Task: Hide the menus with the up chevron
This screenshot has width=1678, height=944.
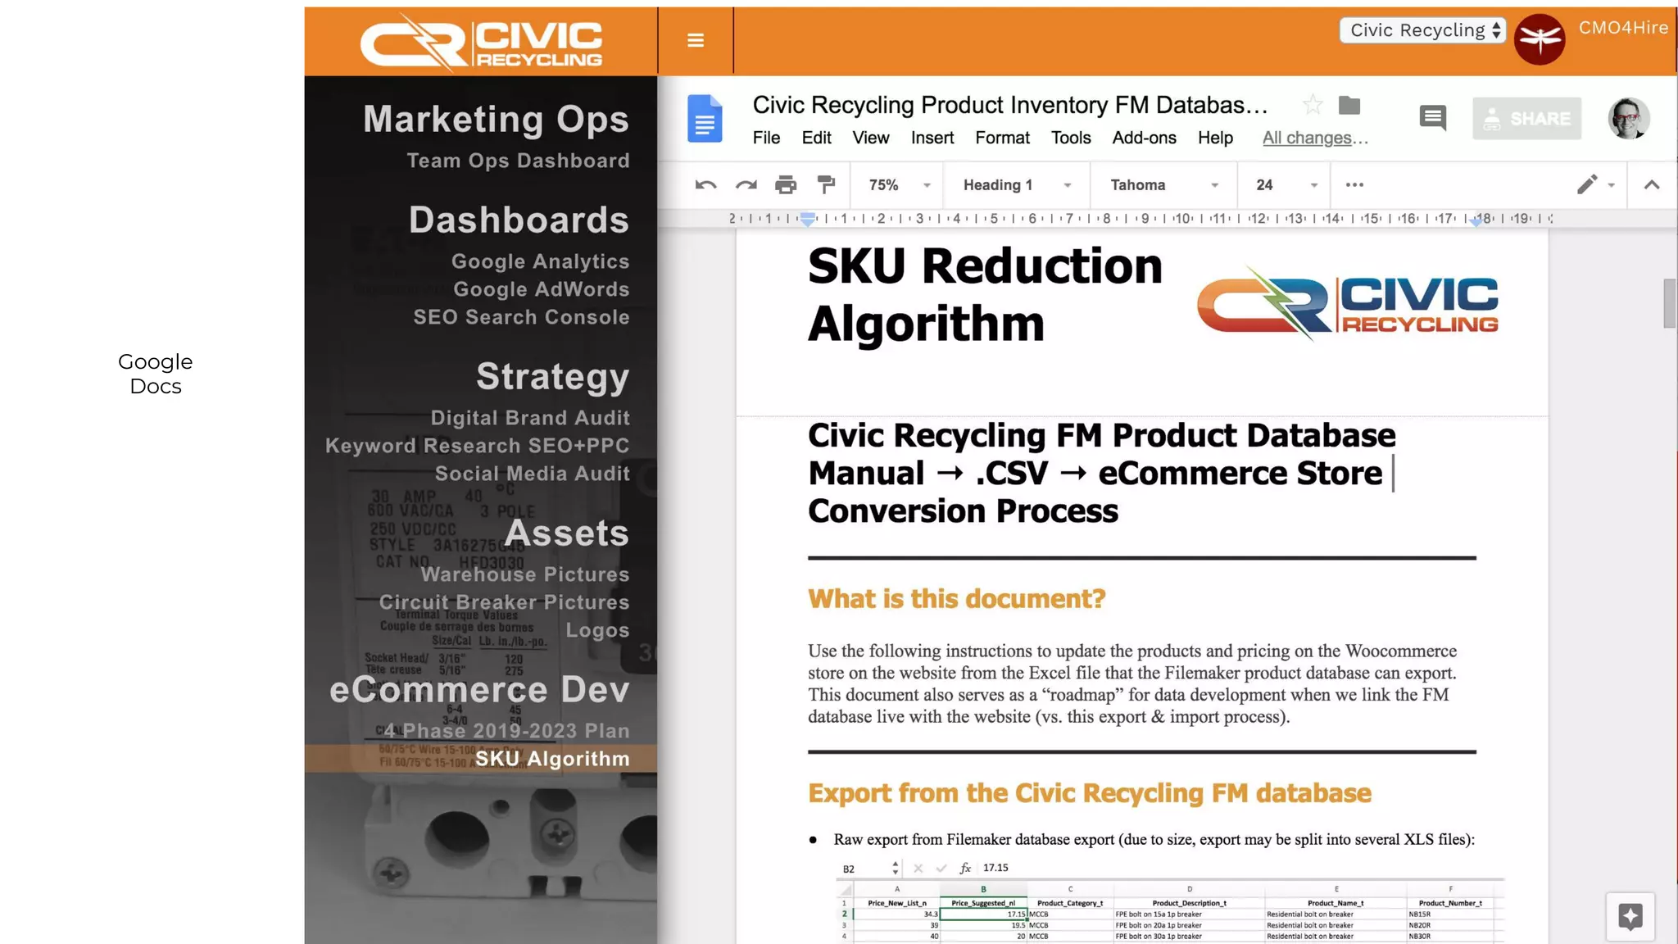Action: (x=1652, y=185)
